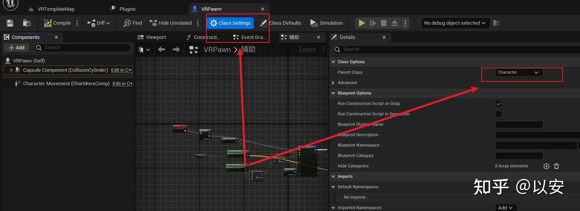The height and width of the screenshot is (211, 580).
Task: Compile the VRPawn blueprint
Action: pyautogui.click(x=57, y=23)
